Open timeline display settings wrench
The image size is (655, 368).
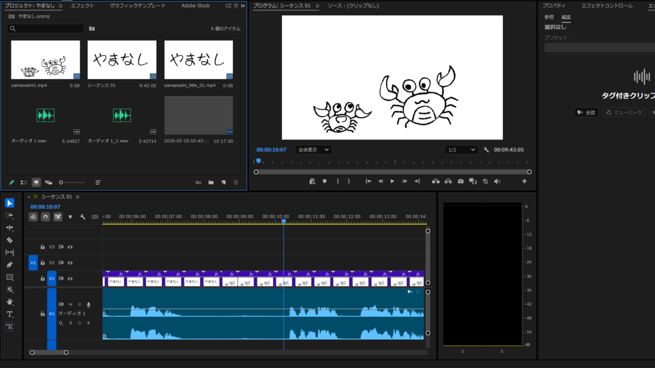[83, 217]
